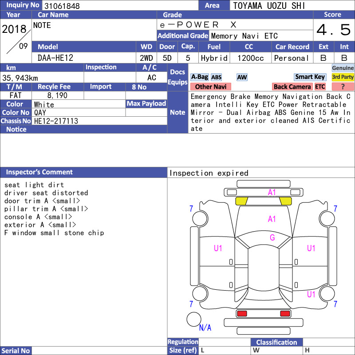Click the red question mark badge
Screen dimensions: 355x355
pyautogui.click(x=343, y=87)
